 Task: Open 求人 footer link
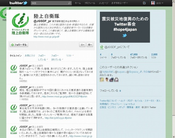point(158,101)
